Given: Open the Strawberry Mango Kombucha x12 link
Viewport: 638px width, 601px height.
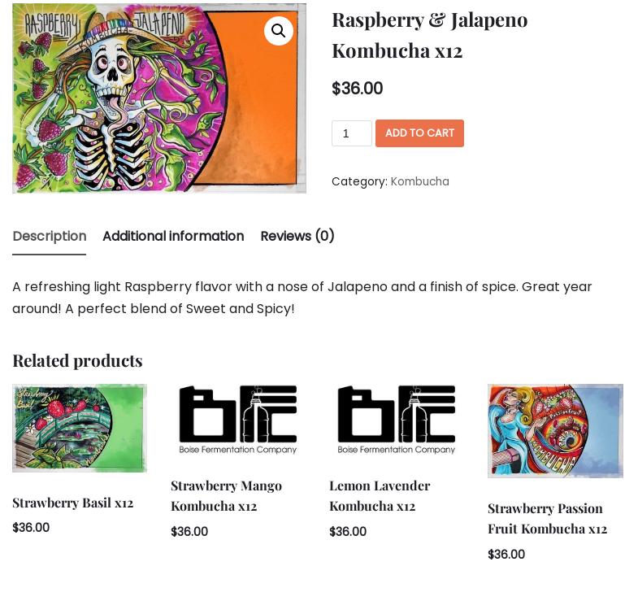Looking at the screenshot, I should click(x=226, y=495).
